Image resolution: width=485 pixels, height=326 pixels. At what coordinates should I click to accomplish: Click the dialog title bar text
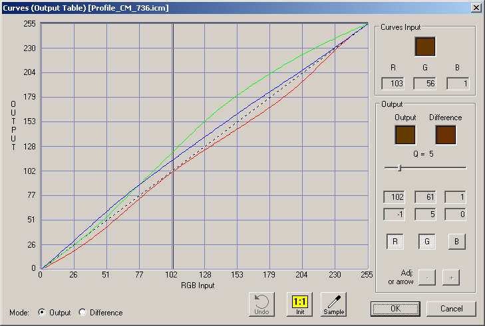(86, 8)
